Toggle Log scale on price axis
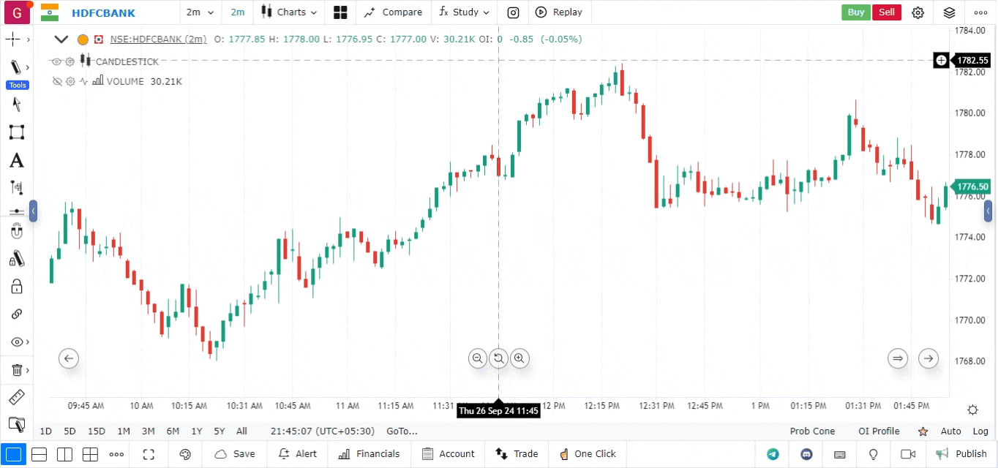998x468 pixels. coord(980,431)
